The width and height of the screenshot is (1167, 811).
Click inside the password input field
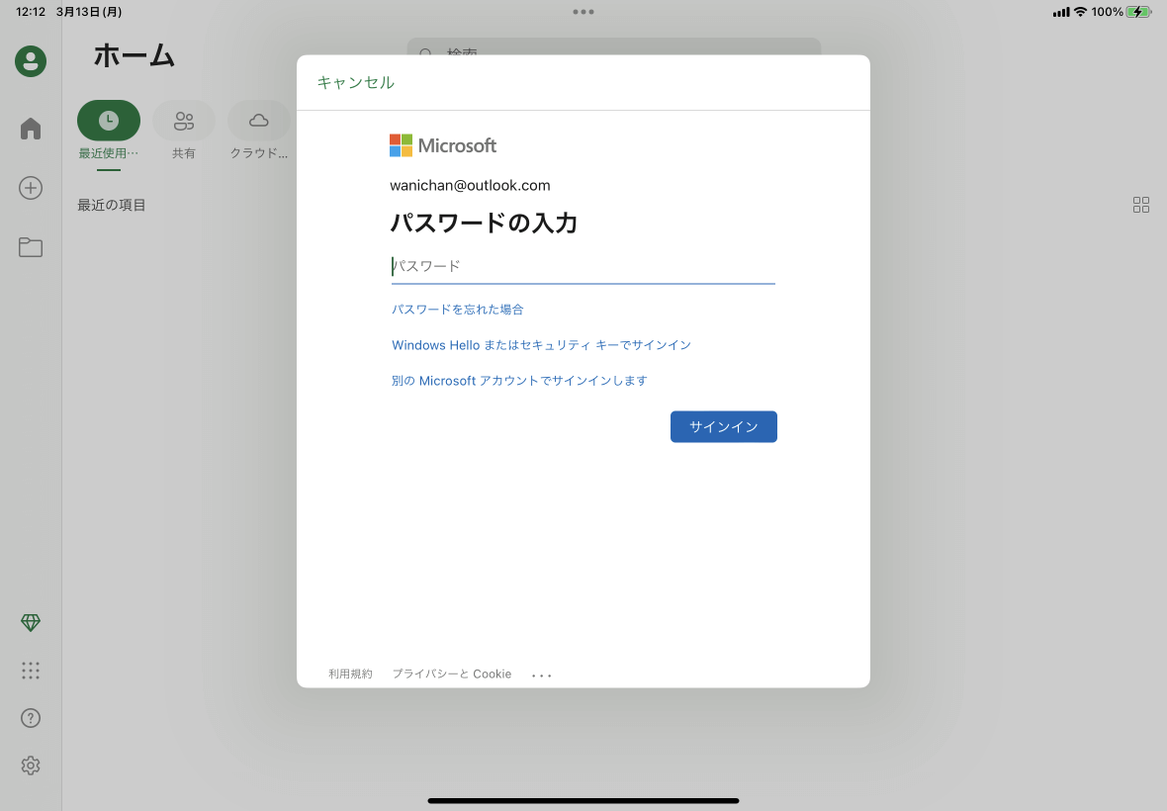(583, 265)
